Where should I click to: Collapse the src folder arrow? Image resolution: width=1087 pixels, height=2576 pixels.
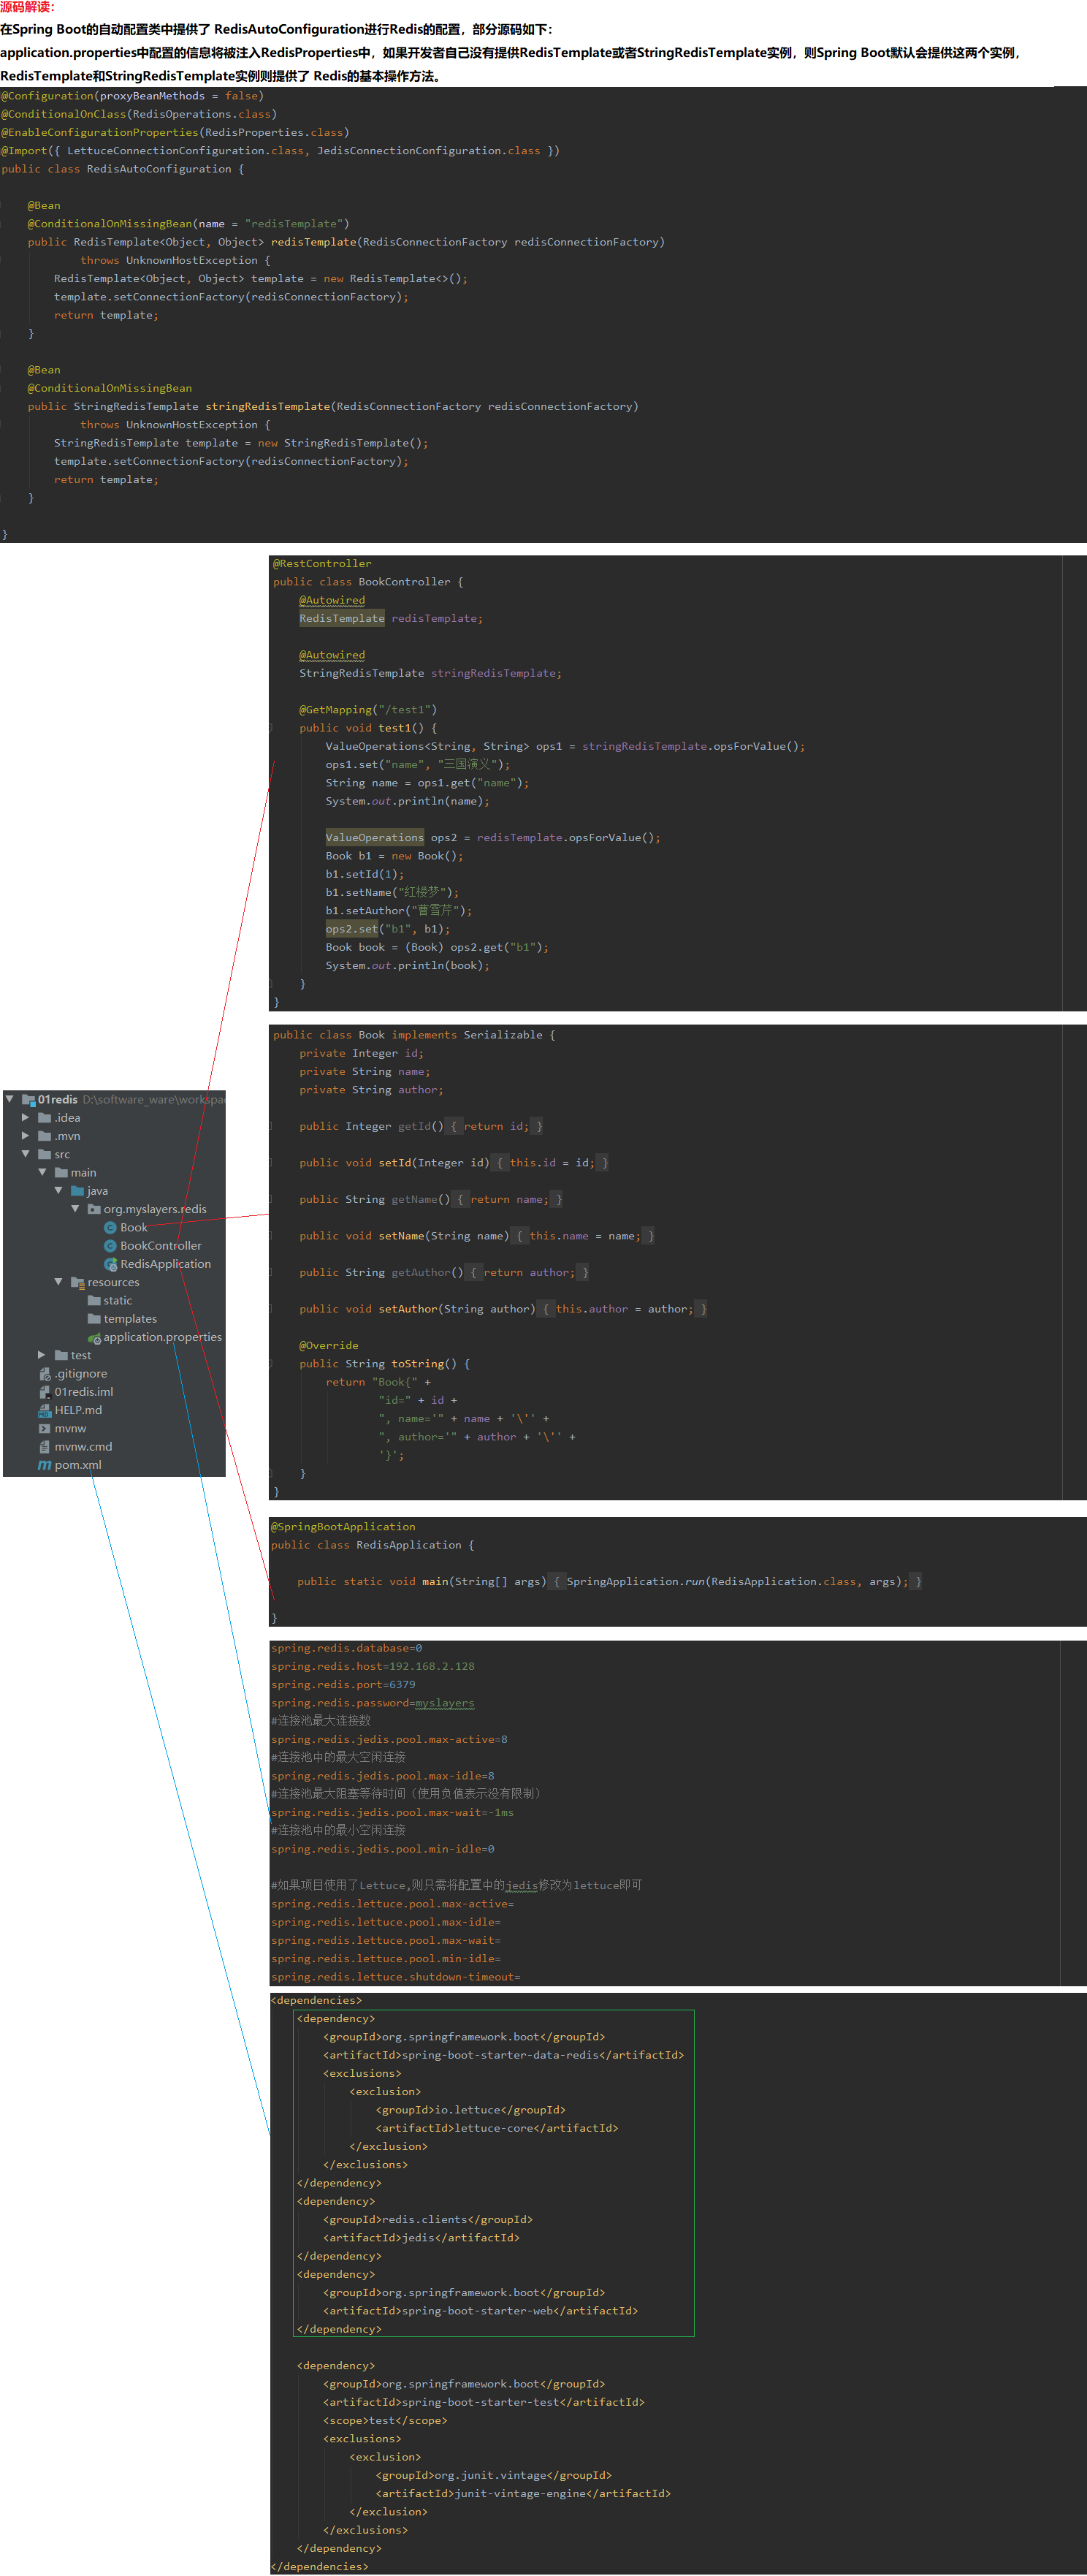click(25, 1154)
